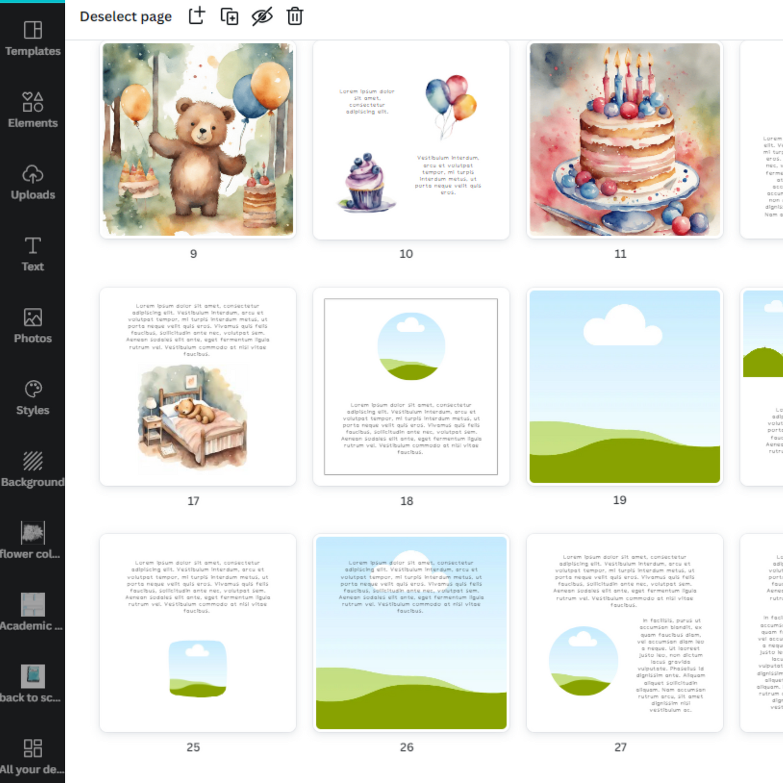
Task: Select the Text tool in sidebar
Action: pyautogui.click(x=33, y=254)
